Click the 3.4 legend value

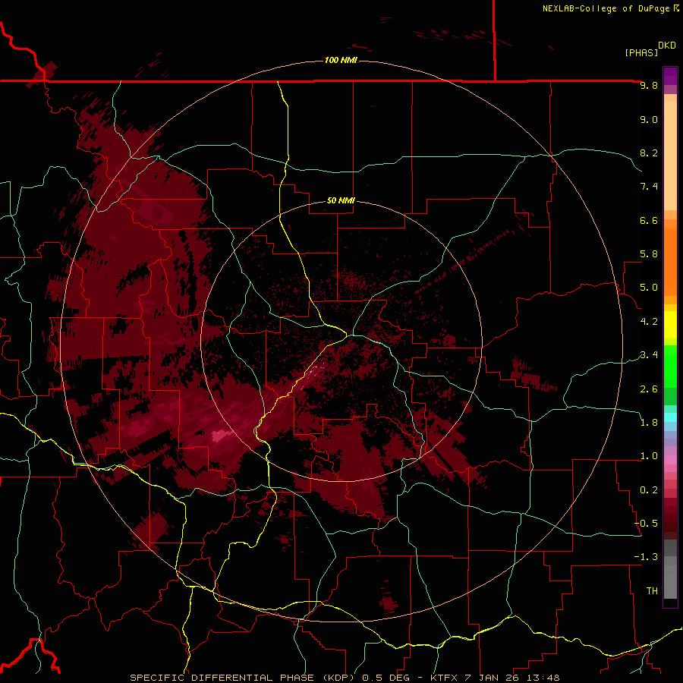coord(649,355)
